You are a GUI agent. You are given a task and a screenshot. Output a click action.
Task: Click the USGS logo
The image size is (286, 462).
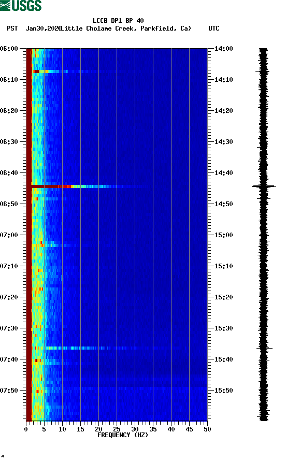[21, 5]
